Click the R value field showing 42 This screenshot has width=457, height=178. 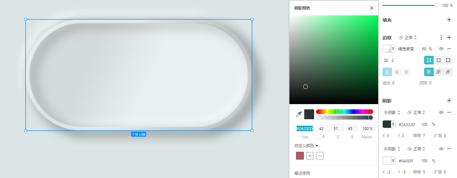[x=324, y=128]
